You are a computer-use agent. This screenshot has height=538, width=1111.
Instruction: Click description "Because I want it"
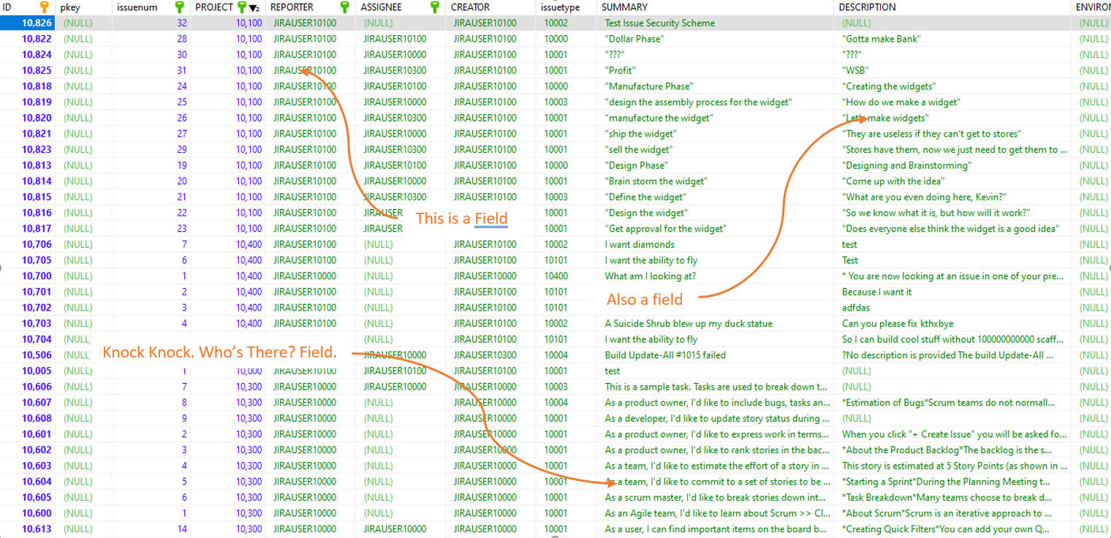coord(877,292)
